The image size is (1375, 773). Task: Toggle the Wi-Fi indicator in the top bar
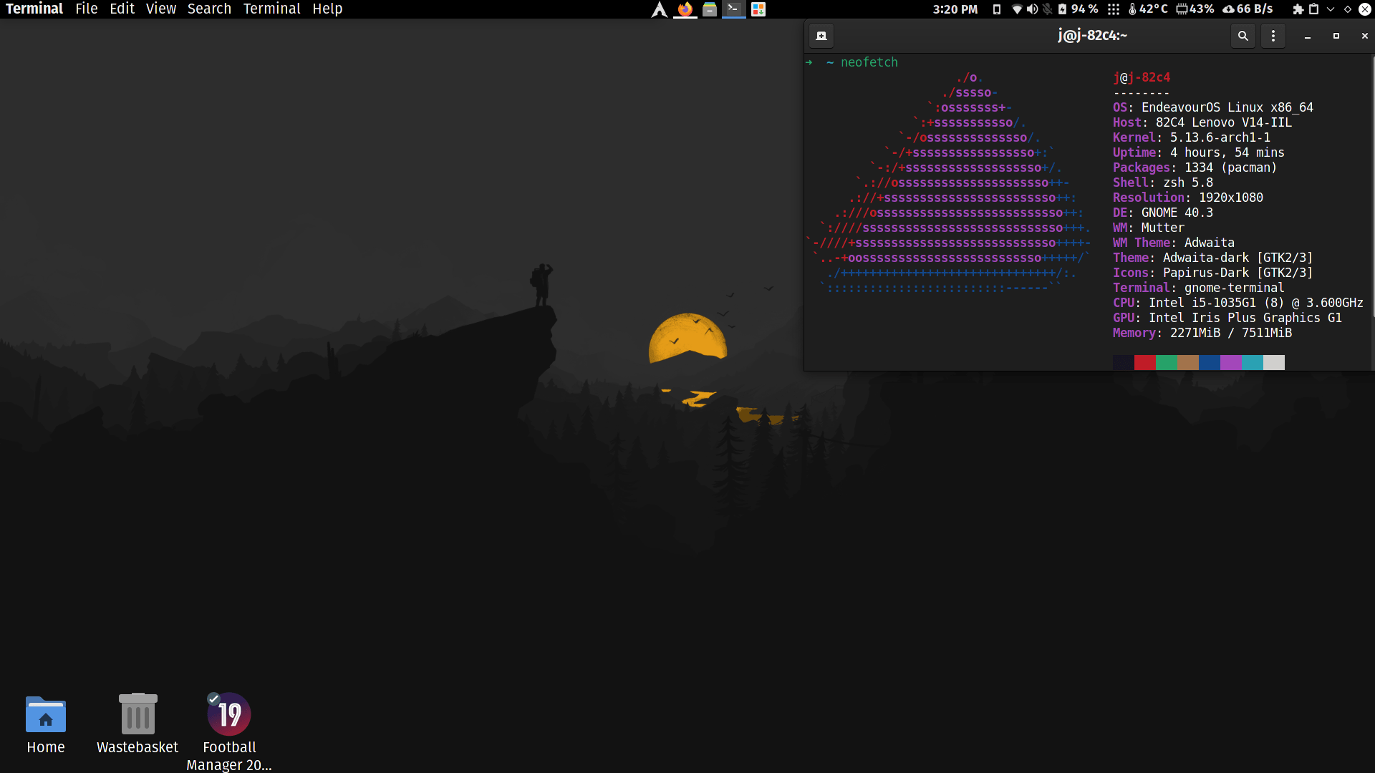point(1017,9)
